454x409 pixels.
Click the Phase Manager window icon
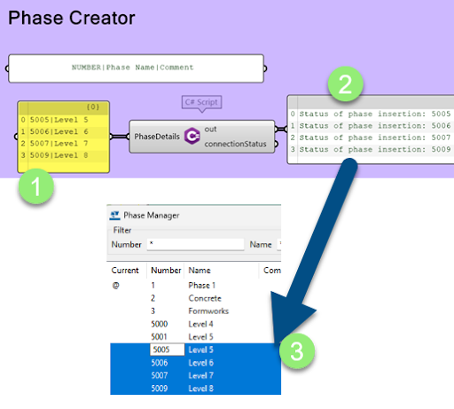114,216
